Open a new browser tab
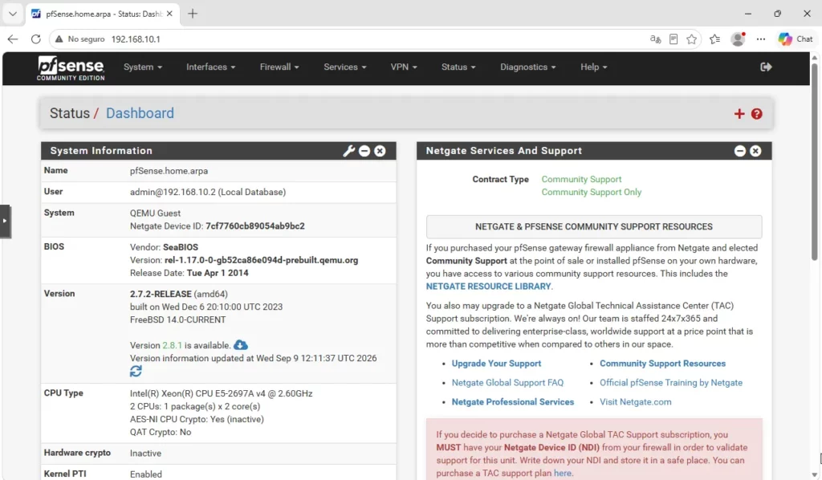The width and height of the screenshot is (822, 480). (193, 14)
